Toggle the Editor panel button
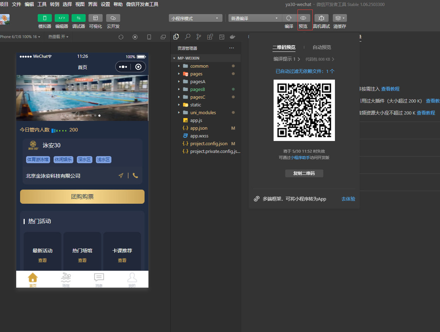440x332 pixels. [x=62, y=18]
